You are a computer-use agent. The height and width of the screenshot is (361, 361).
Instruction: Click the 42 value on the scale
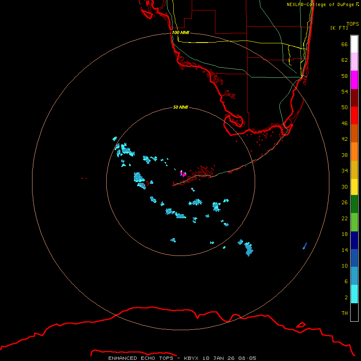(x=345, y=139)
